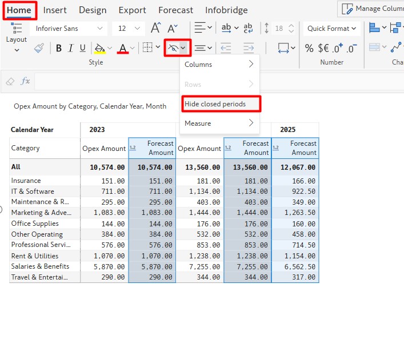Open the font size 12 dropdown
The width and height of the screenshot is (404, 343).
128,28
